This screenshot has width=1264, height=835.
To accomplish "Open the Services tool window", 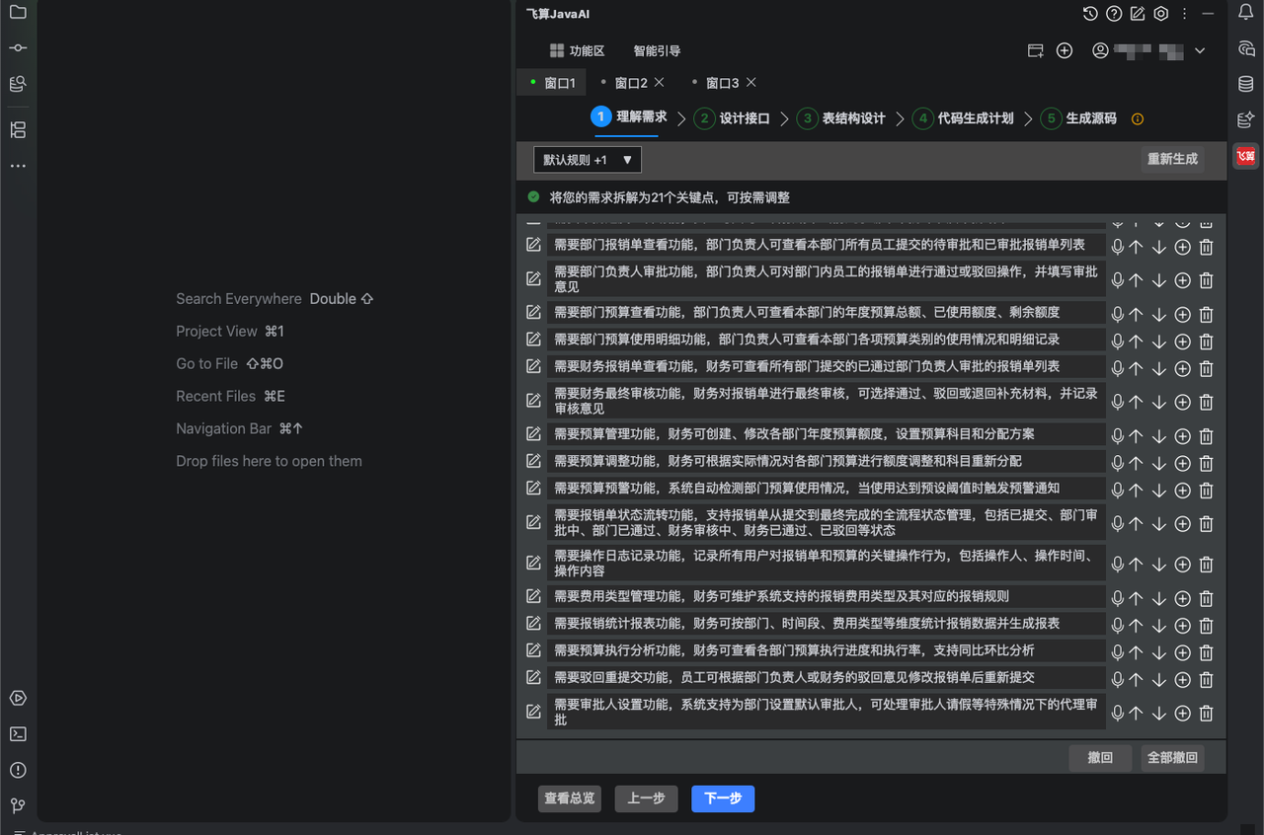I will tap(18, 698).
